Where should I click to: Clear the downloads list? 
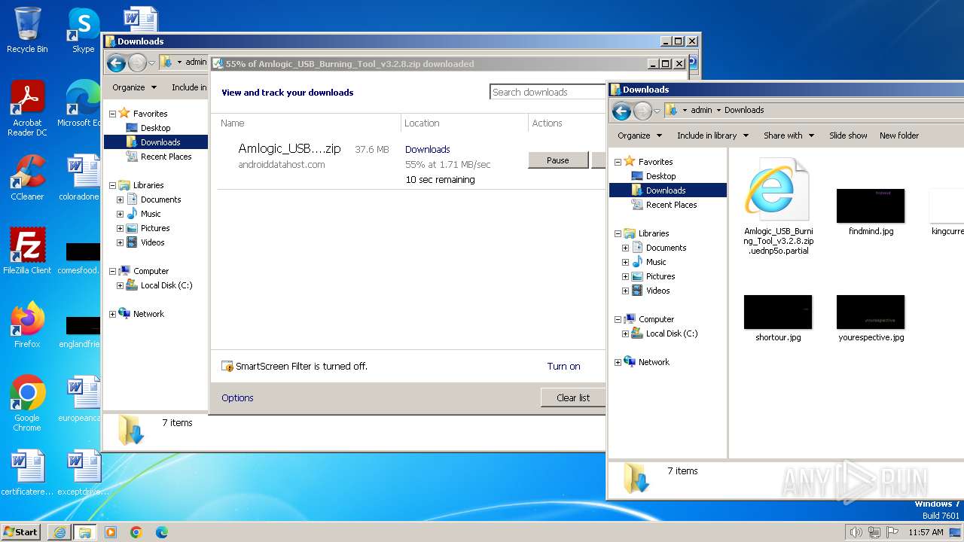pos(573,397)
